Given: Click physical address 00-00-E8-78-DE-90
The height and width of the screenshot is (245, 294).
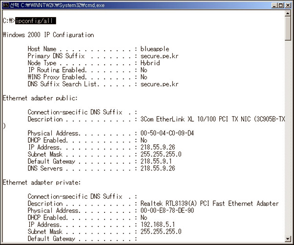Looking at the screenshot, I should click(x=167, y=210).
